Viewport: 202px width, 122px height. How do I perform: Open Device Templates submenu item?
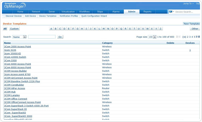[x=48, y=16]
